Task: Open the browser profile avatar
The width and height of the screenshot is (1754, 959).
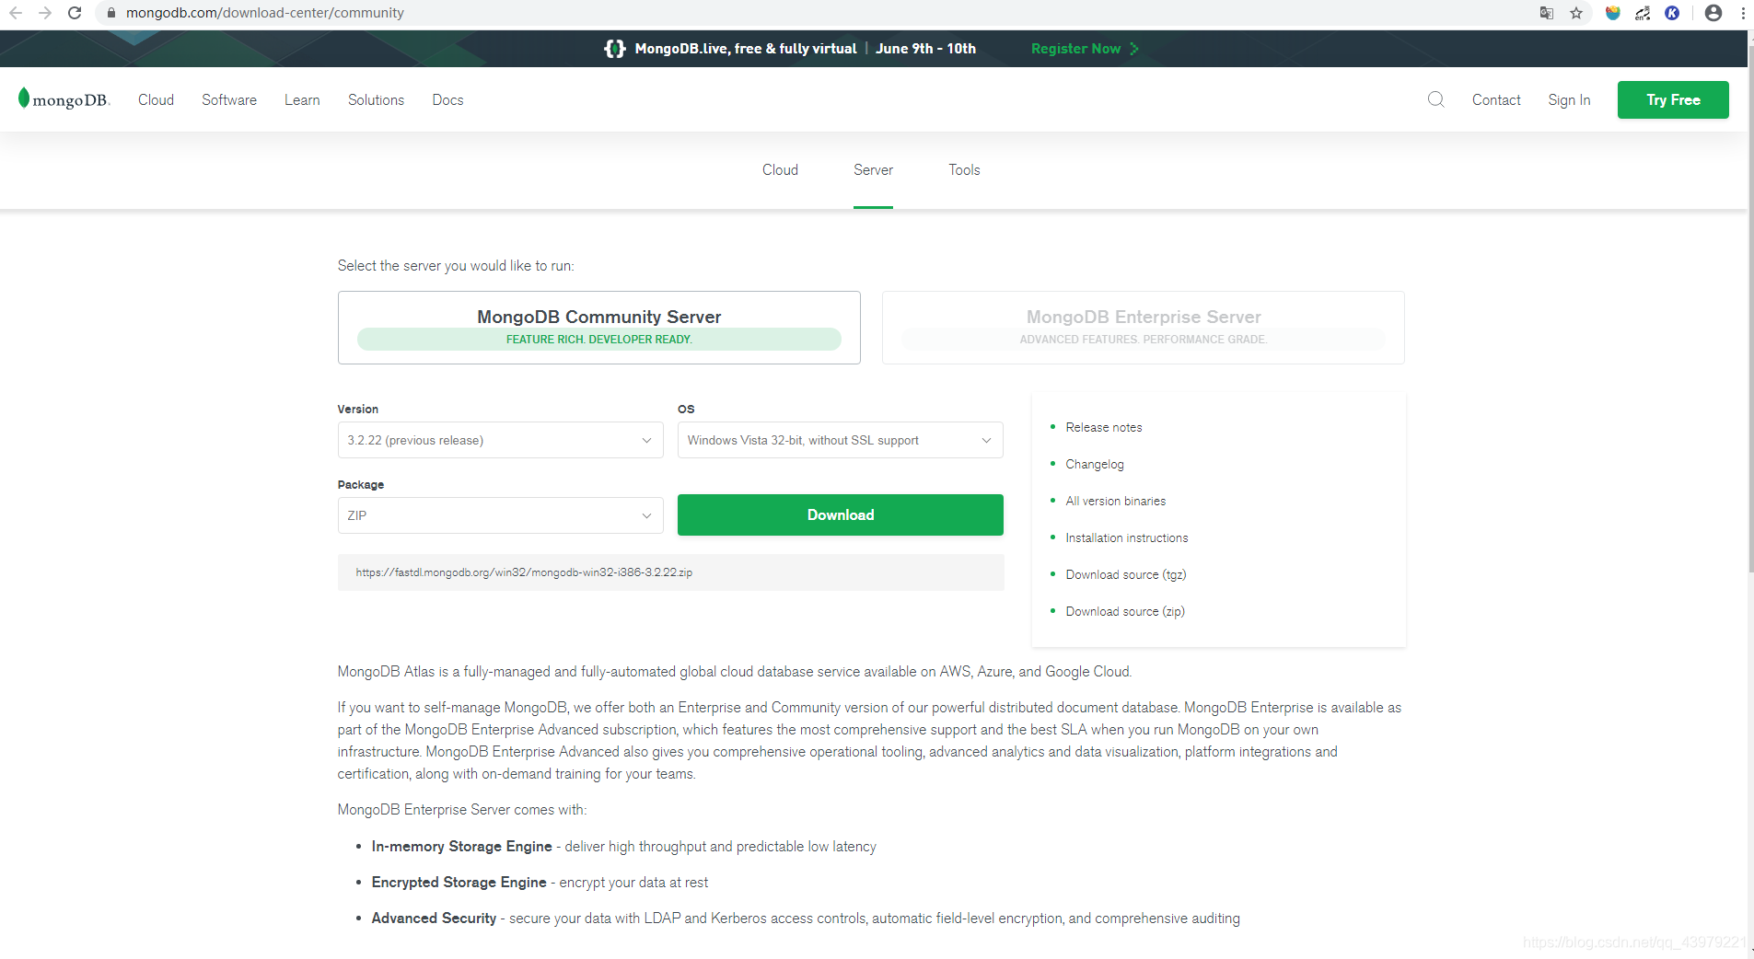Action: coord(1713,13)
